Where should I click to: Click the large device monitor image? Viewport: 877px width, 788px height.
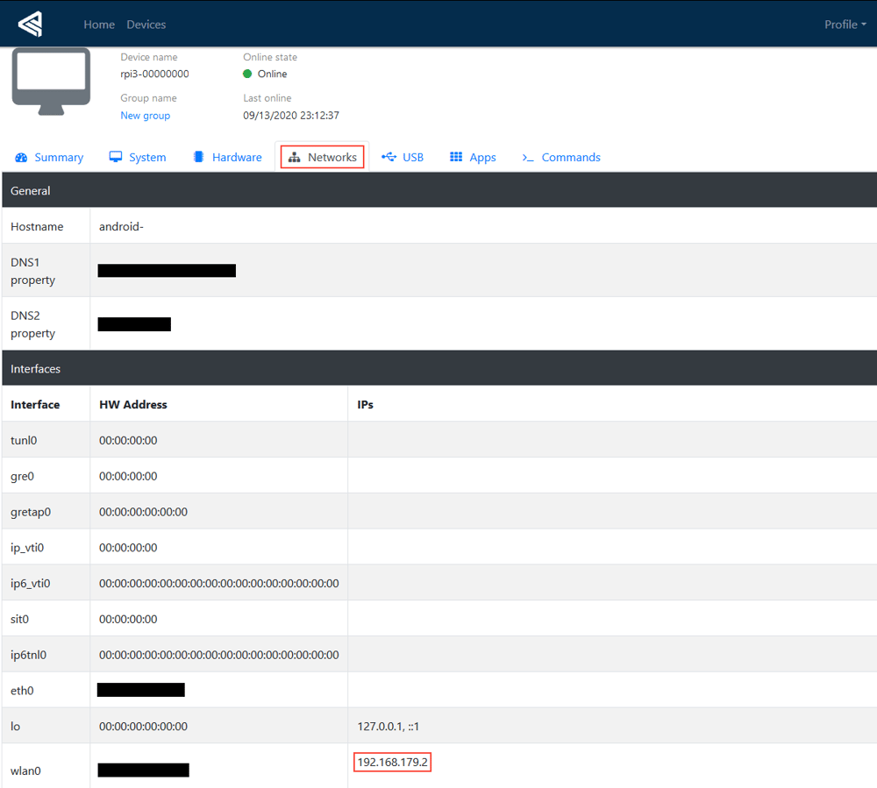pos(51,81)
